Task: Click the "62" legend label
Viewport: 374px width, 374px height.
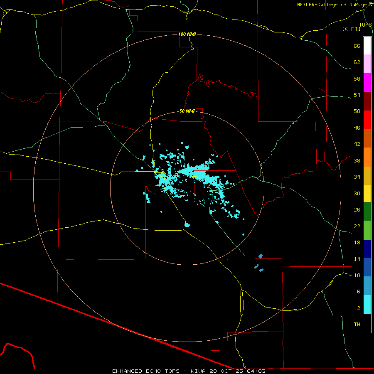Action: 357,62
